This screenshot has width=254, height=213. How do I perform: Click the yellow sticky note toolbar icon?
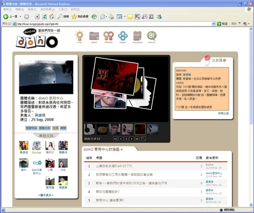pyautogui.click(x=130, y=17)
